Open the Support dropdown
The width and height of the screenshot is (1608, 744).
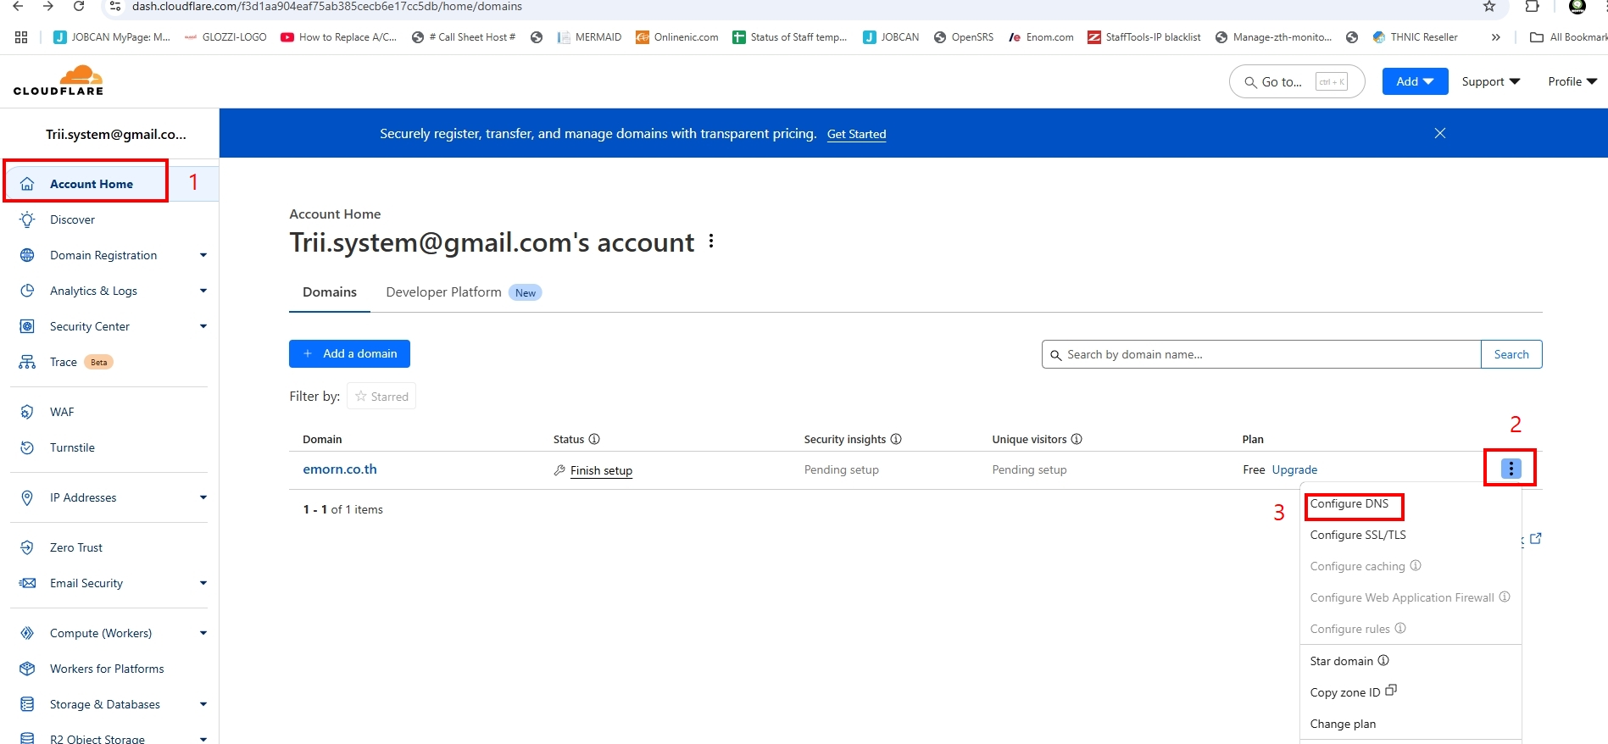tap(1491, 81)
